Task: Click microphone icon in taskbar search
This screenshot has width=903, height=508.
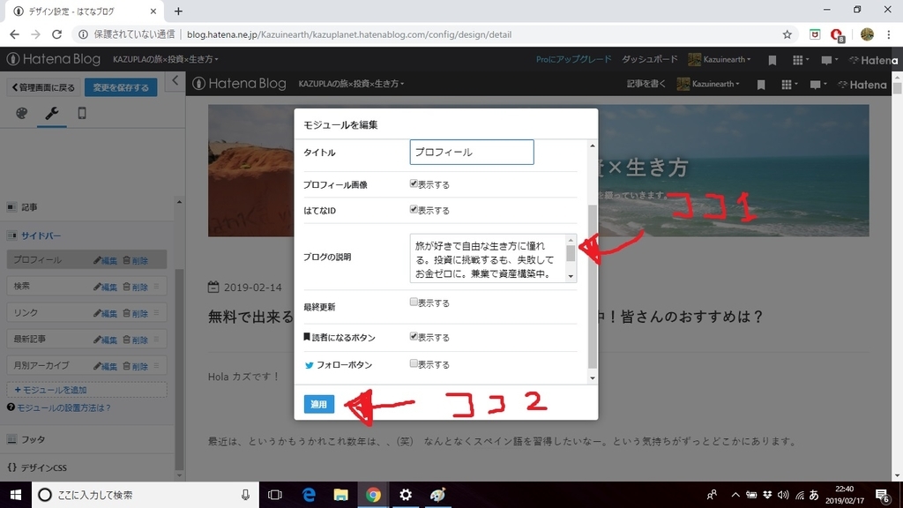Action: click(245, 495)
